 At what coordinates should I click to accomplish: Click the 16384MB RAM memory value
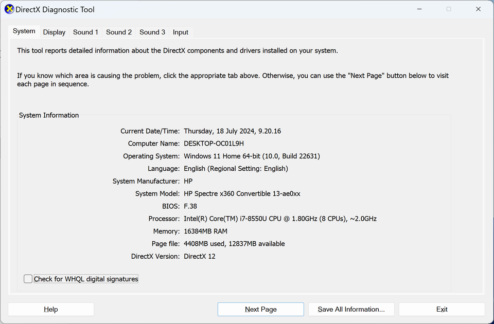pos(205,231)
